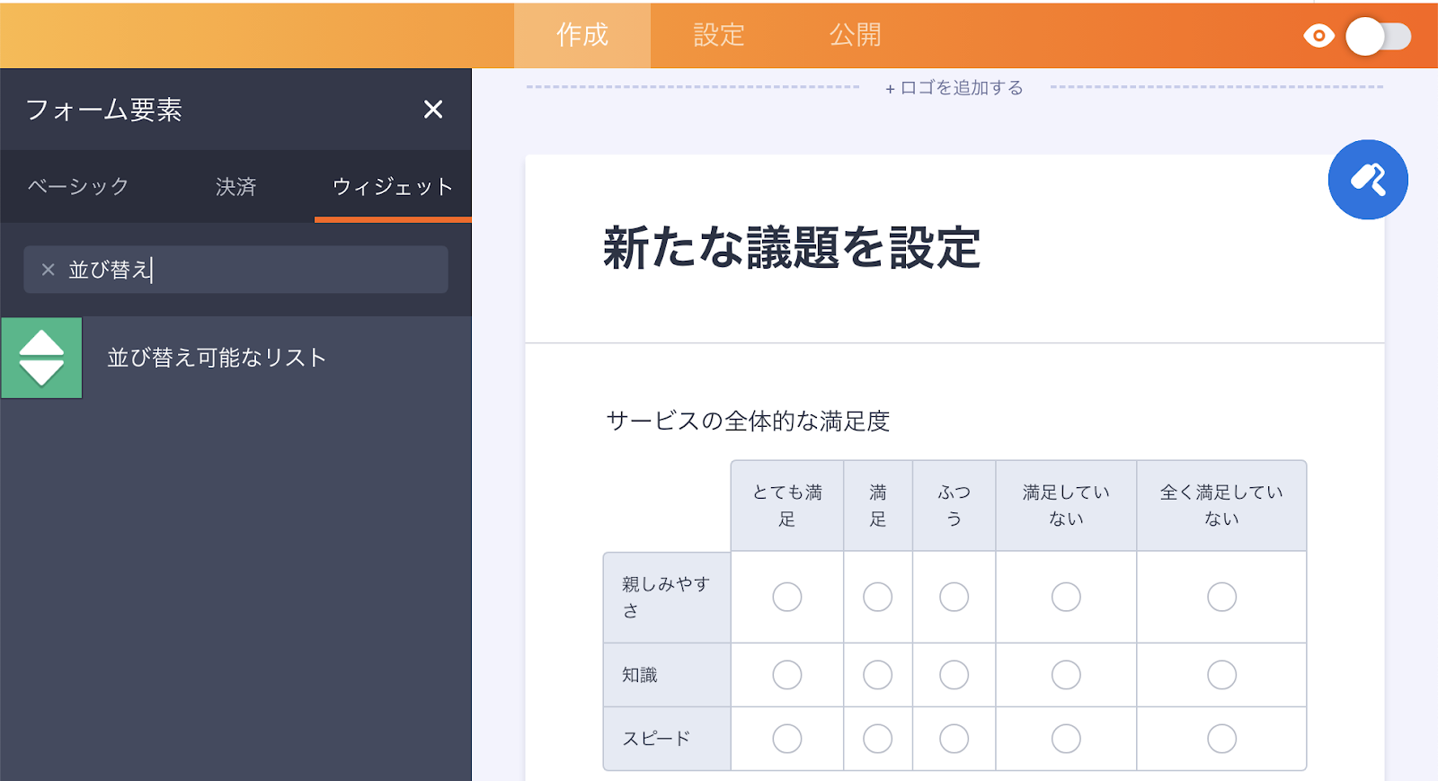Open the 決済 elements tab

[x=235, y=187]
